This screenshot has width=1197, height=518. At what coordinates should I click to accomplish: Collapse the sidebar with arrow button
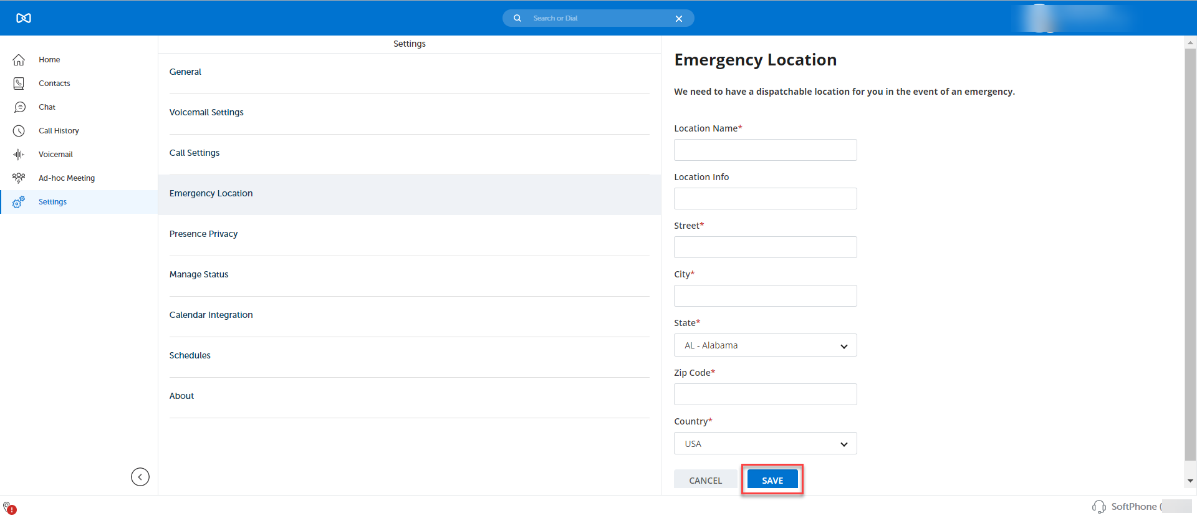click(x=140, y=477)
